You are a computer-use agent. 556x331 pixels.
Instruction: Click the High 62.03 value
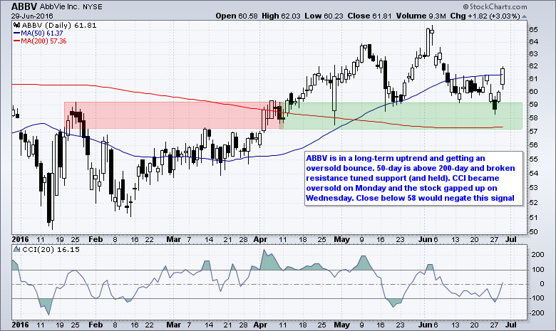(281, 16)
